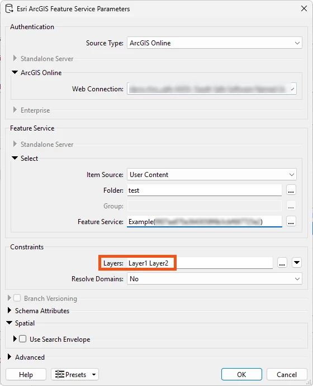Viewport: 313px width, 386px height.
Task: Click into the Layers text field
Action: click(x=200, y=263)
